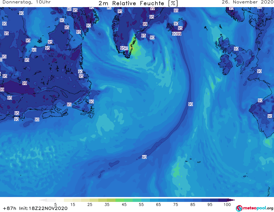Click the "75" label on color scale
This screenshot has width=274, height=212.
175,205
